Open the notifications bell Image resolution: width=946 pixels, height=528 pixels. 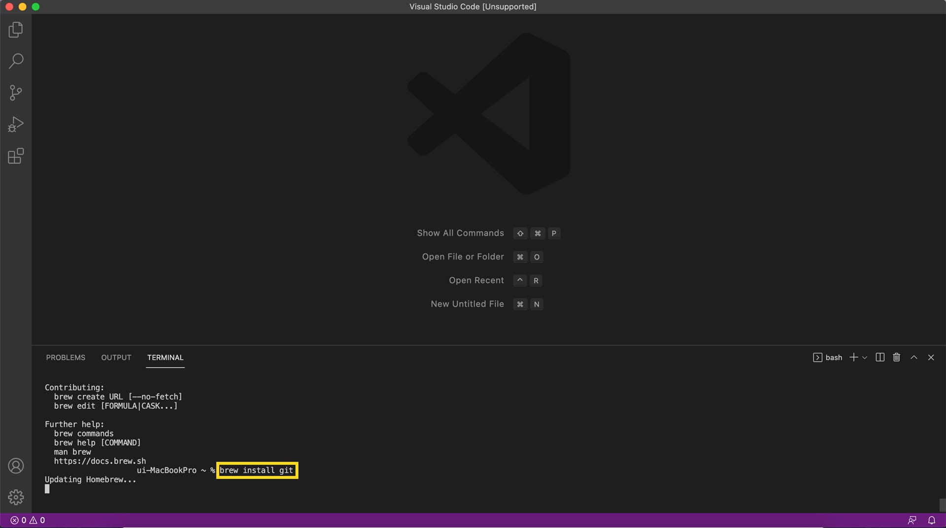point(932,520)
